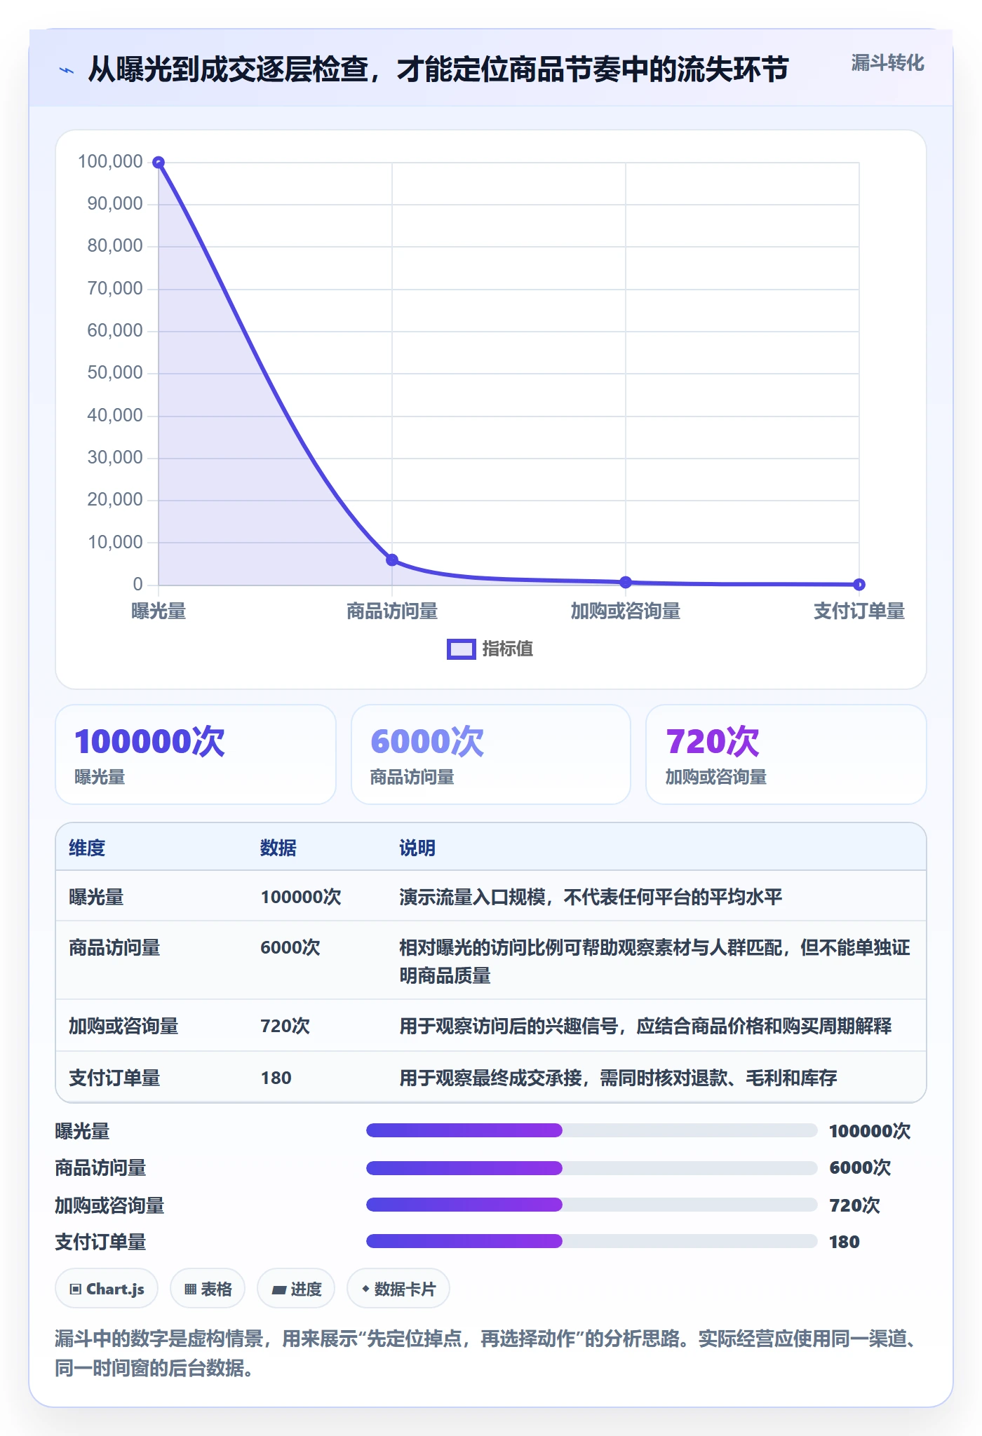Click the 支付订单量 progress bar

[591, 1241]
